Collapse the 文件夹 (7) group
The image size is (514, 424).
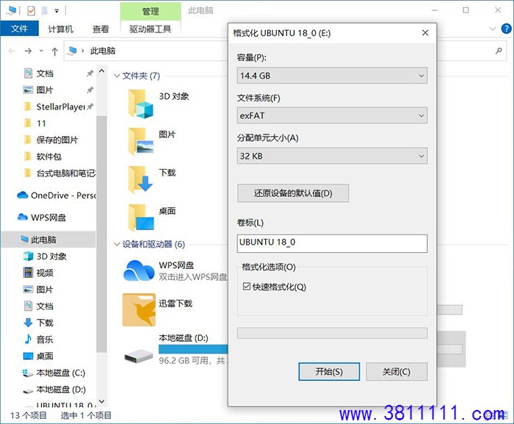(x=117, y=76)
